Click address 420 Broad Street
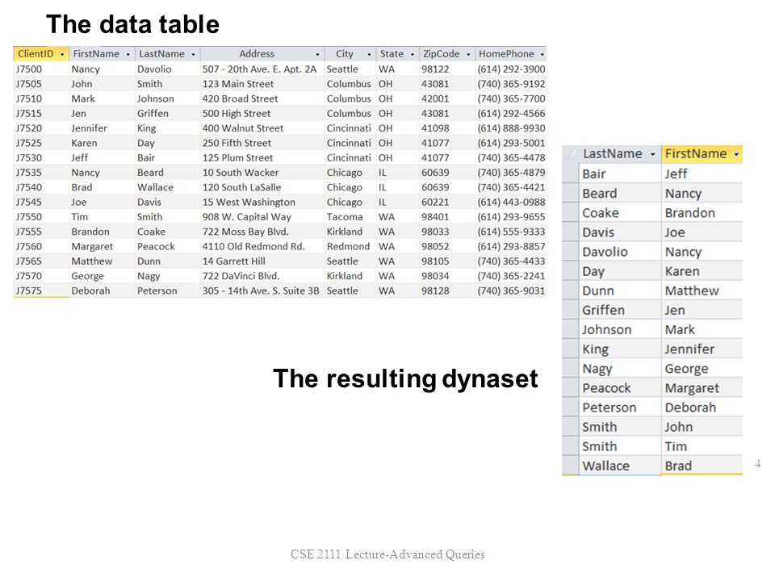Viewport: 775px width, 581px height. point(241,98)
